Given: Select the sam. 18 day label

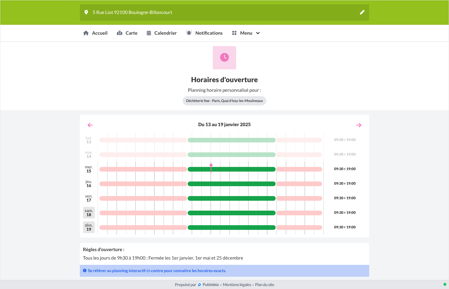Looking at the screenshot, I should point(89,213).
